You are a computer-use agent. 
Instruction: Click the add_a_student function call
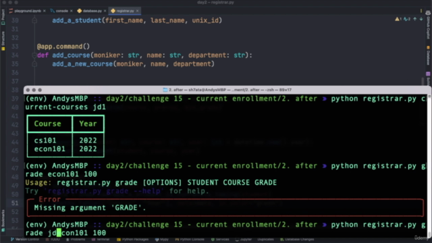click(77, 20)
